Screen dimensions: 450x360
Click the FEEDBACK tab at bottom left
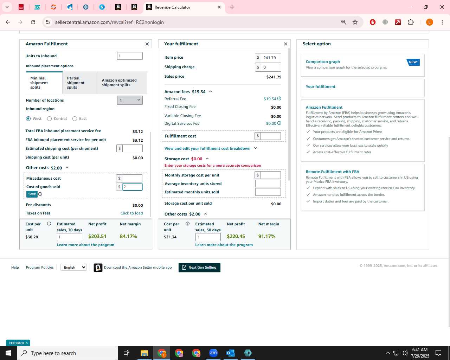pyautogui.click(x=18, y=343)
